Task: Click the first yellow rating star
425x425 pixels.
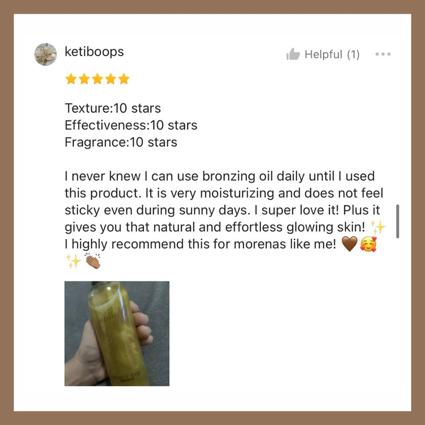Action: (71, 79)
